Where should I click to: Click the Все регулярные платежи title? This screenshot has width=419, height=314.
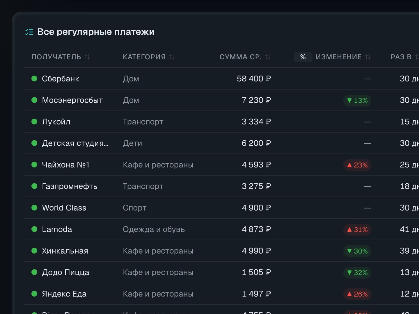(x=96, y=32)
